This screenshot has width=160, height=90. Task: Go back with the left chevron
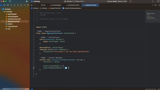[35, 5]
